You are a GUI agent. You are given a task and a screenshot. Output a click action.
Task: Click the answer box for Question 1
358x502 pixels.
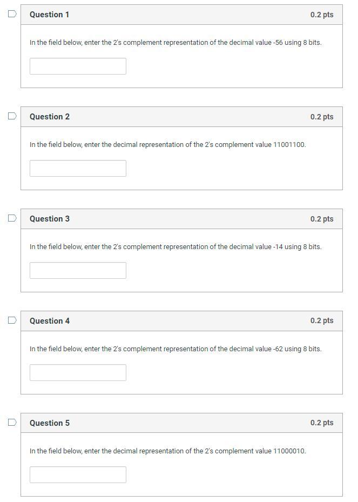point(78,66)
